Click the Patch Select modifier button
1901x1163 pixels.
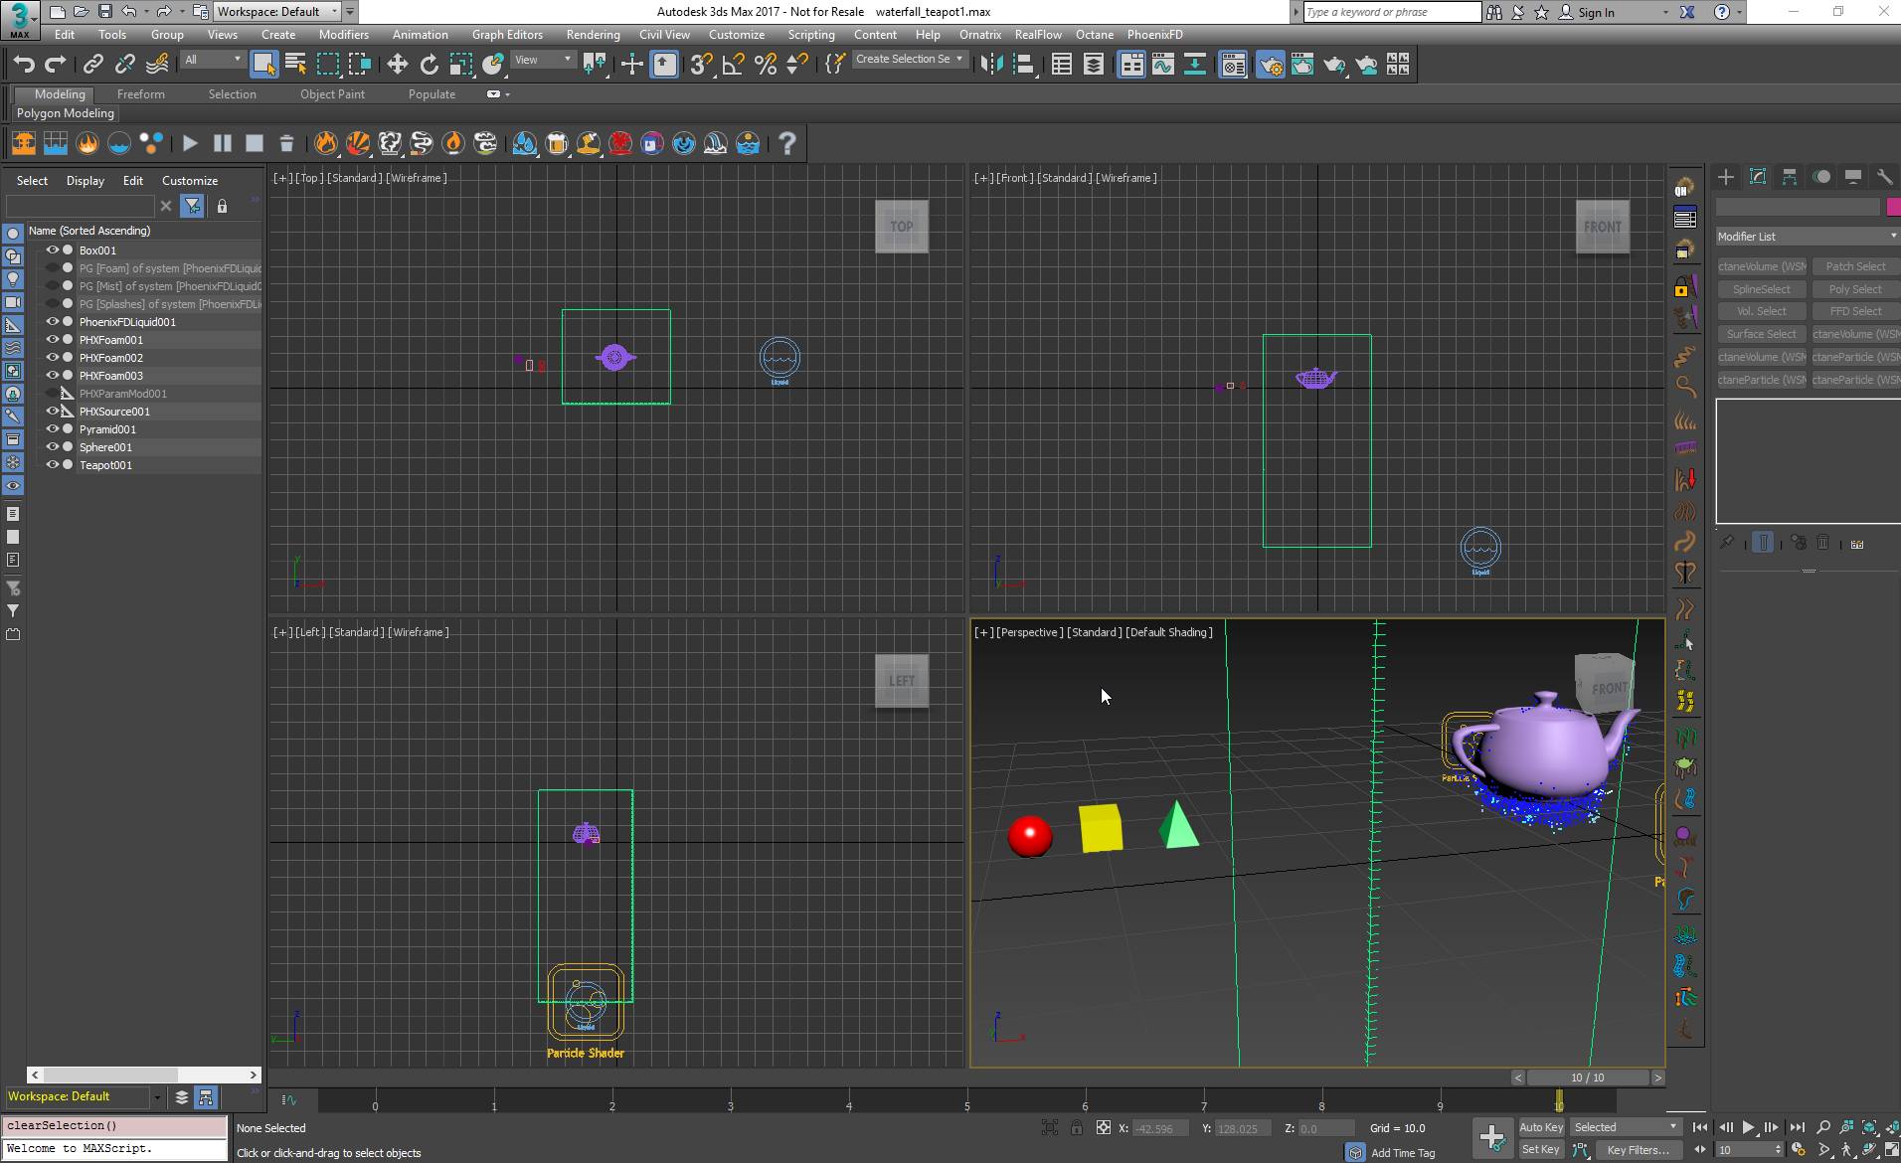(1855, 266)
